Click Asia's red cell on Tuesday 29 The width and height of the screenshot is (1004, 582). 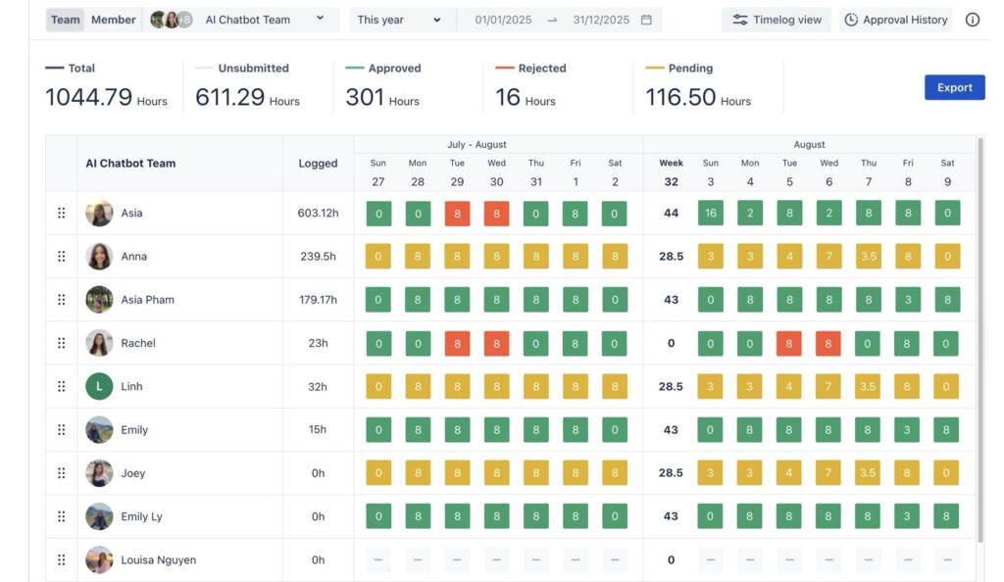click(457, 213)
